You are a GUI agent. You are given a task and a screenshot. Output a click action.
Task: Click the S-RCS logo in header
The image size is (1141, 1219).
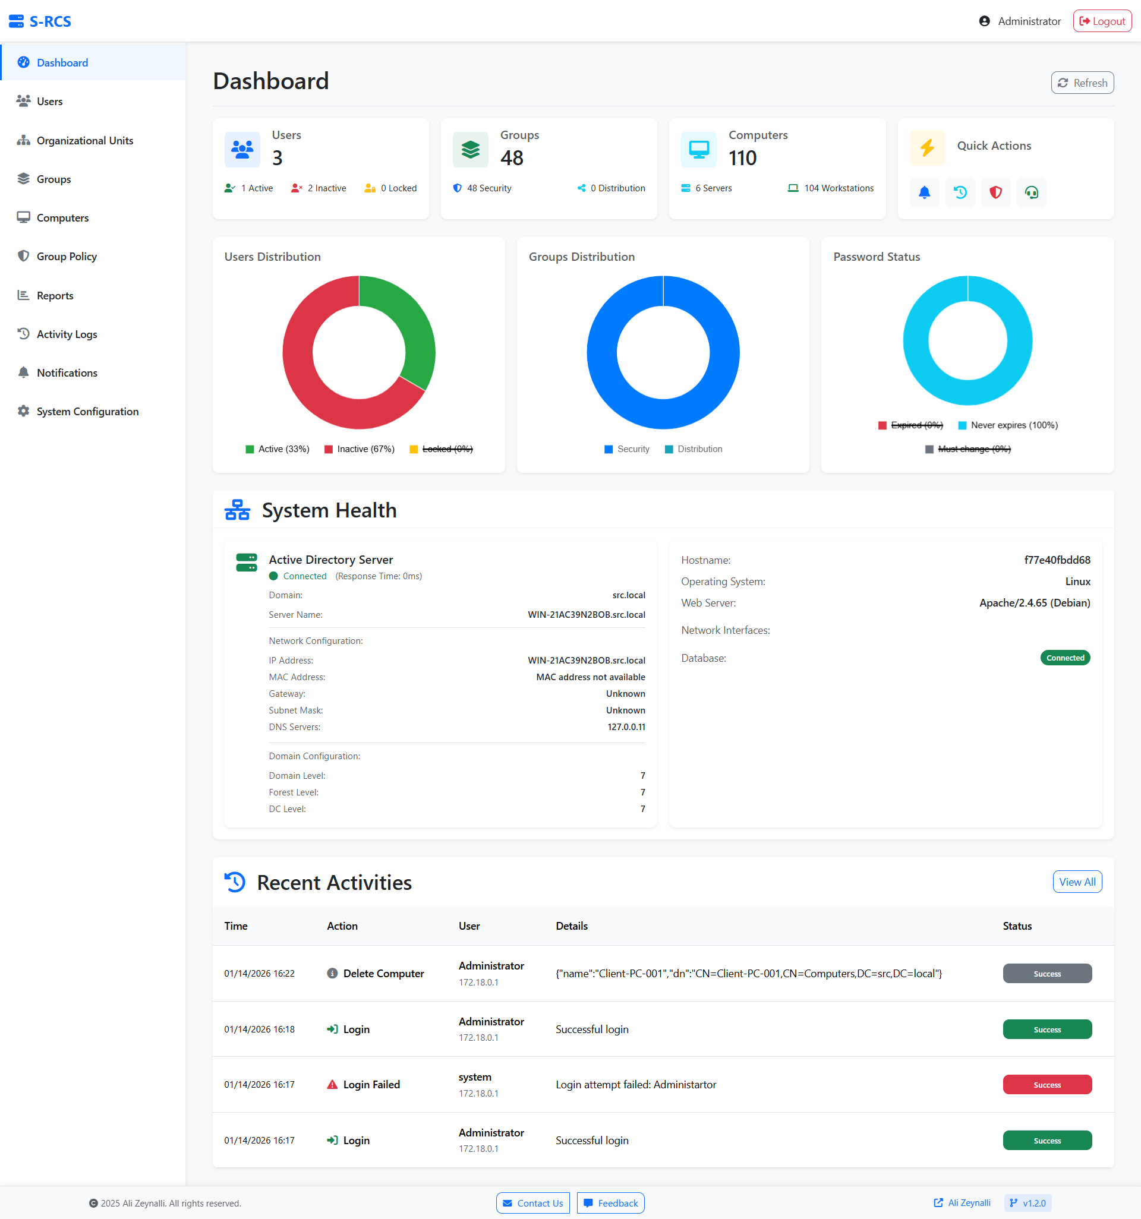point(40,21)
